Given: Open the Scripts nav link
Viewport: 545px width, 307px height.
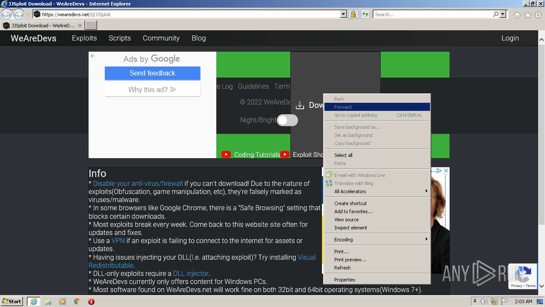Looking at the screenshot, I should point(120,38).
